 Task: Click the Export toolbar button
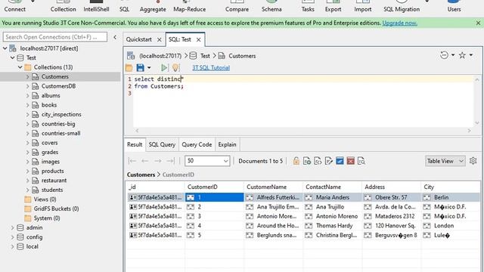pyautogui.click(x=333, y=6)
